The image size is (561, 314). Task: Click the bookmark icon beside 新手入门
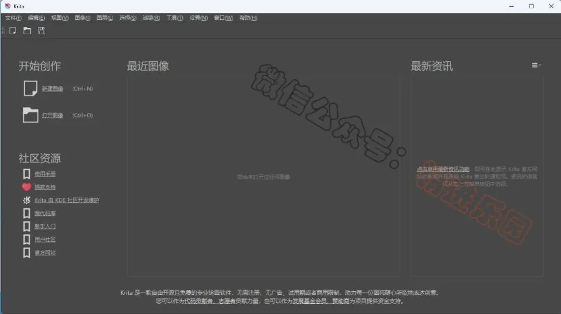coord(26,226)
